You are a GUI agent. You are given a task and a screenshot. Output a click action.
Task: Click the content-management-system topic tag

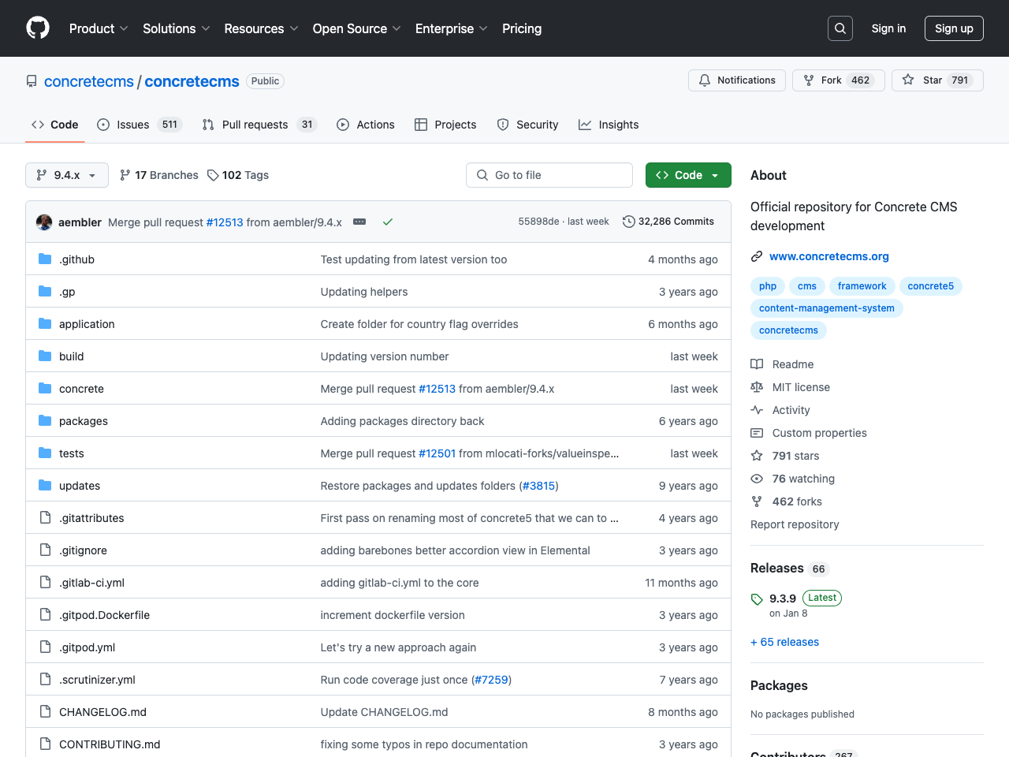coord(827,308)
